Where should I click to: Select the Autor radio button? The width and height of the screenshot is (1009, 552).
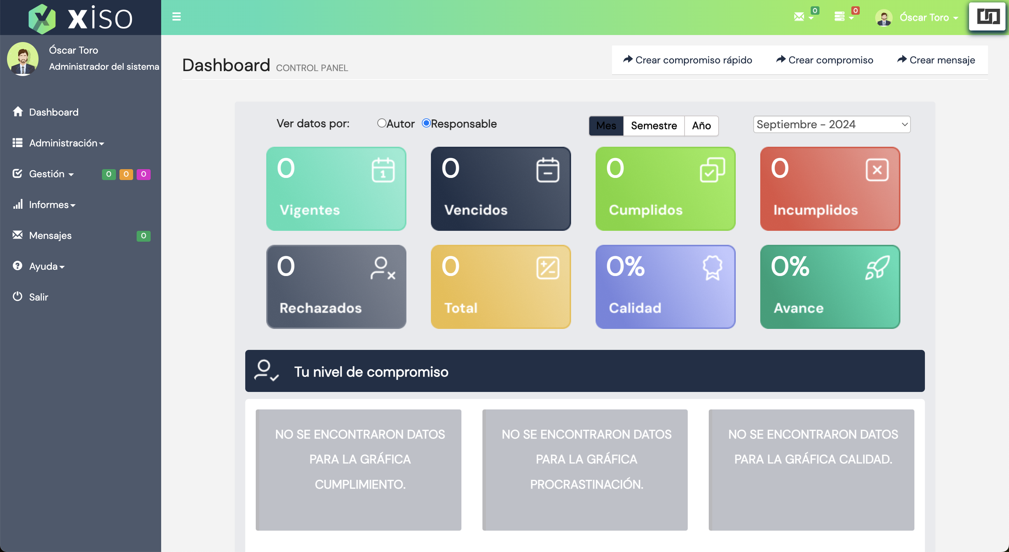pyautogui.click(x=382, y=123)
